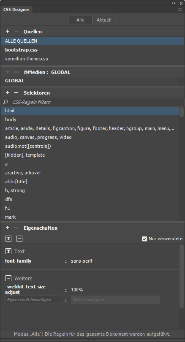This screenshot has width=185, height=342.
Task: Select the vermilion-theme.css source
Action: coord(92,59)
